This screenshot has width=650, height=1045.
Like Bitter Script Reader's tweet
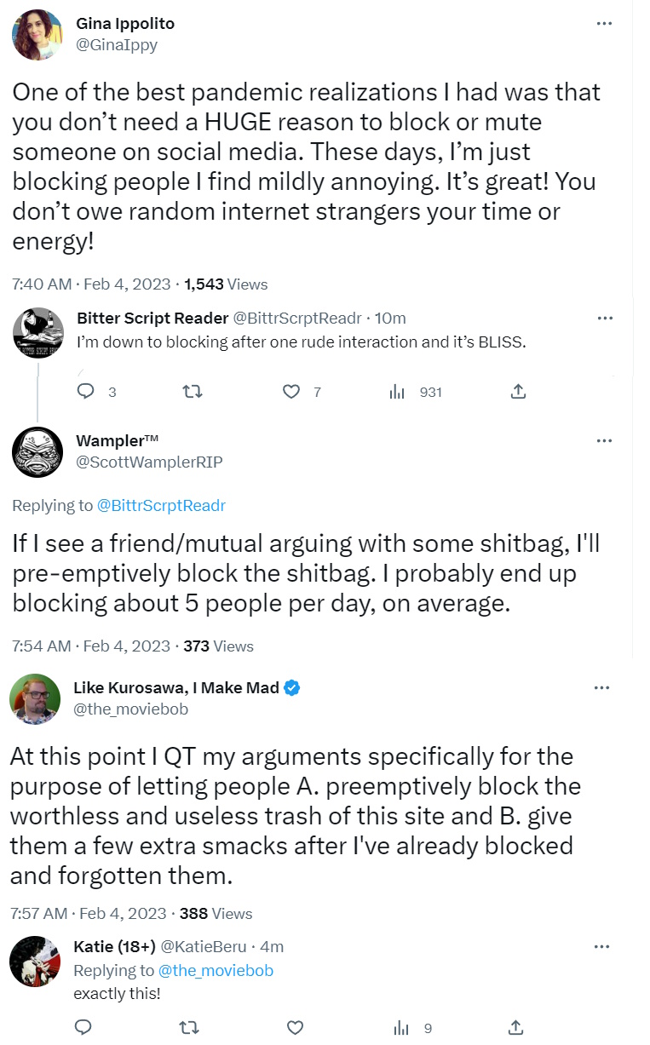pyautogui.click(x=291, y=392)
